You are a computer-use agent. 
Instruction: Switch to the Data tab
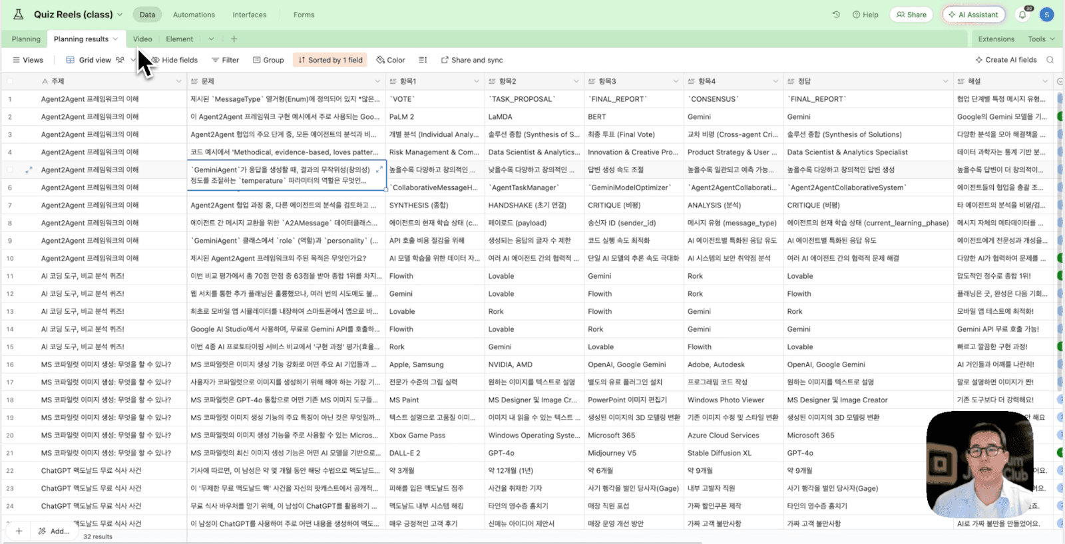[147, 15]
